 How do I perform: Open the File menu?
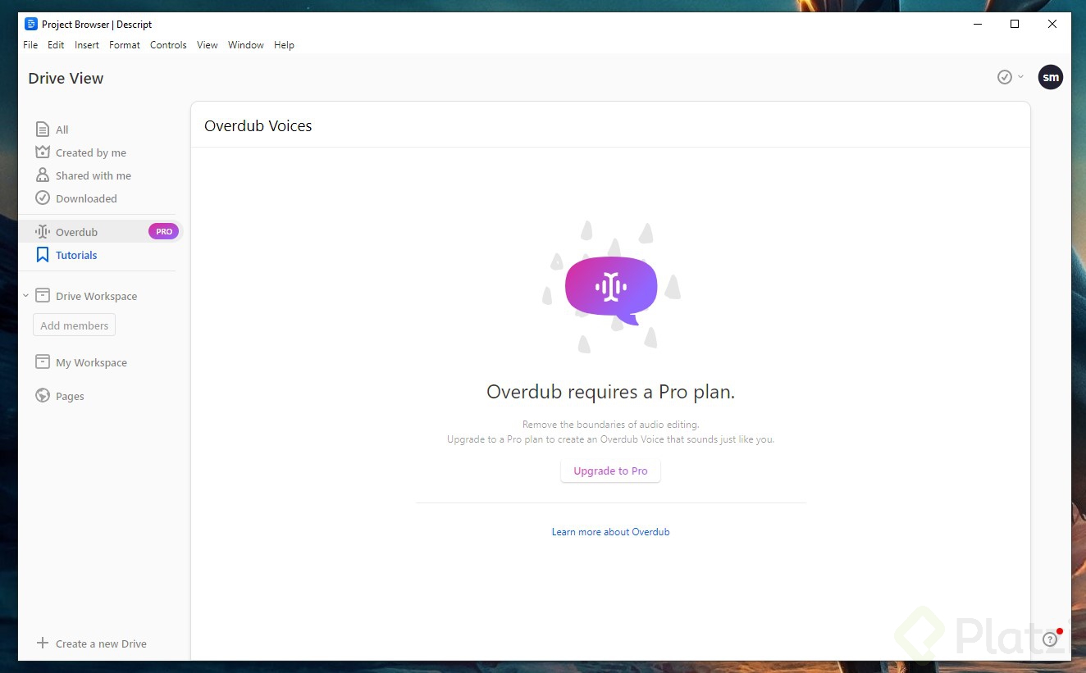pyautogui.click(x=30, y=45)
